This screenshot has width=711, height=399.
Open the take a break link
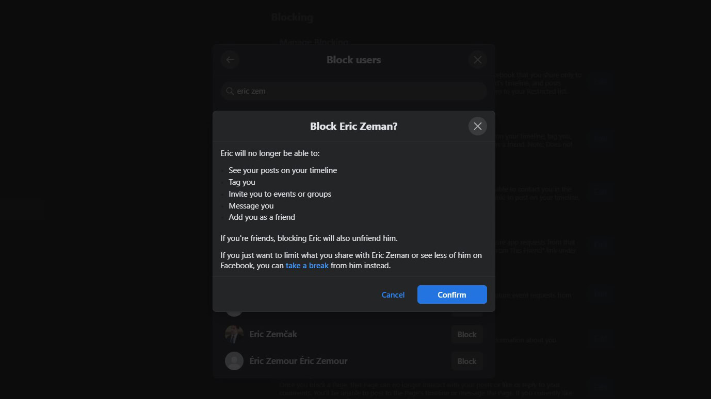click(307, 266)
